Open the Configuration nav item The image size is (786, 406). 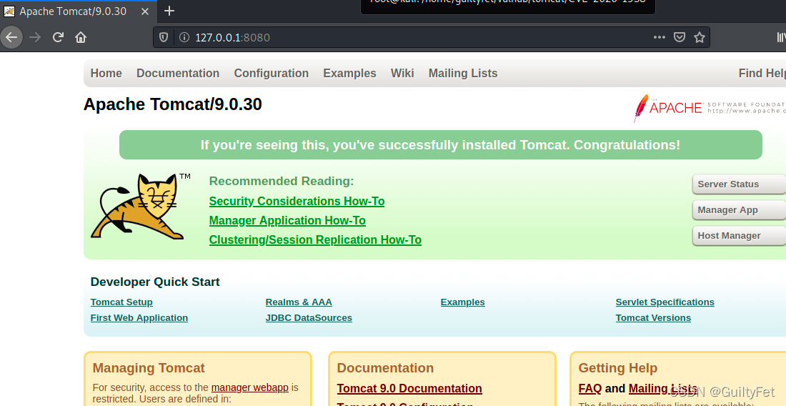[x=272, y=73]
